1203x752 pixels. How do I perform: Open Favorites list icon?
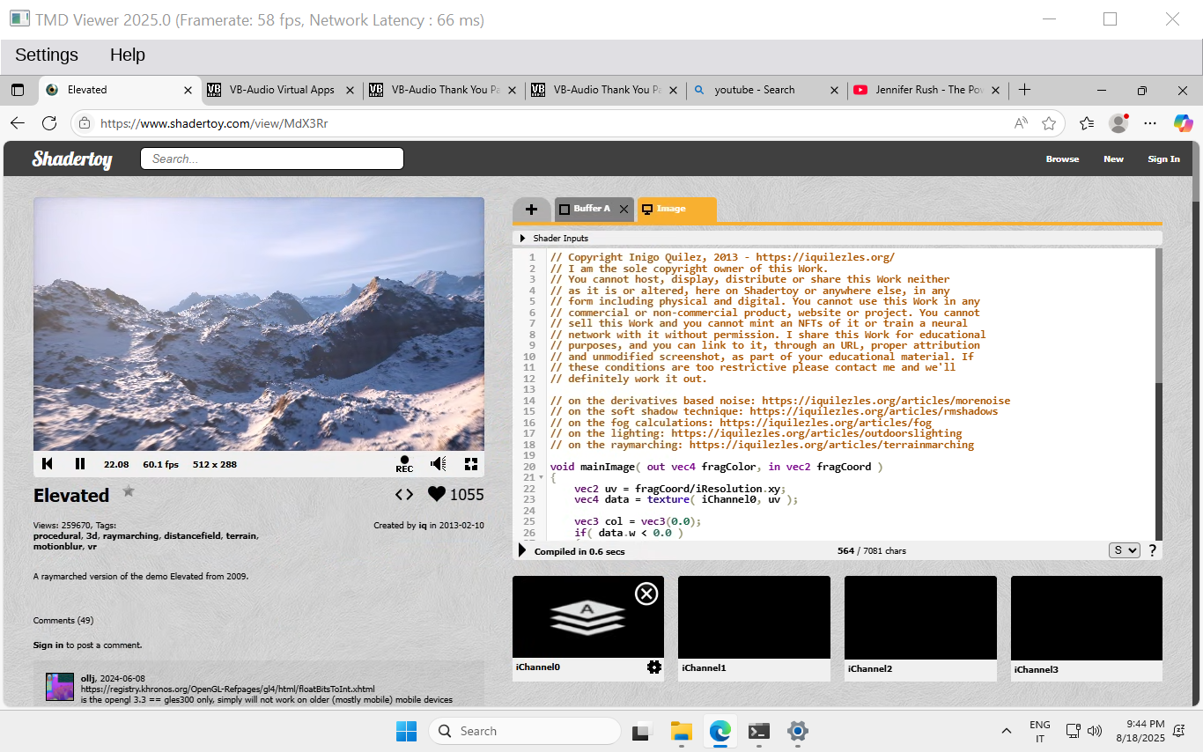tap(1087, 123)
